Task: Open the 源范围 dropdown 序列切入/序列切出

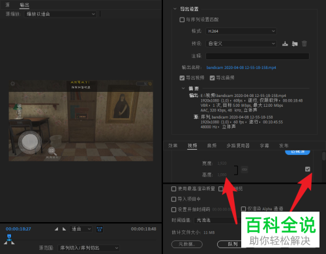Action: click(89, 247)
